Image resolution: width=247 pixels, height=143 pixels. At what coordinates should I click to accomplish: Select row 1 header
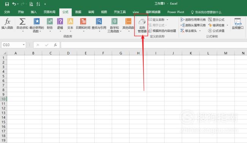(3, 58)
